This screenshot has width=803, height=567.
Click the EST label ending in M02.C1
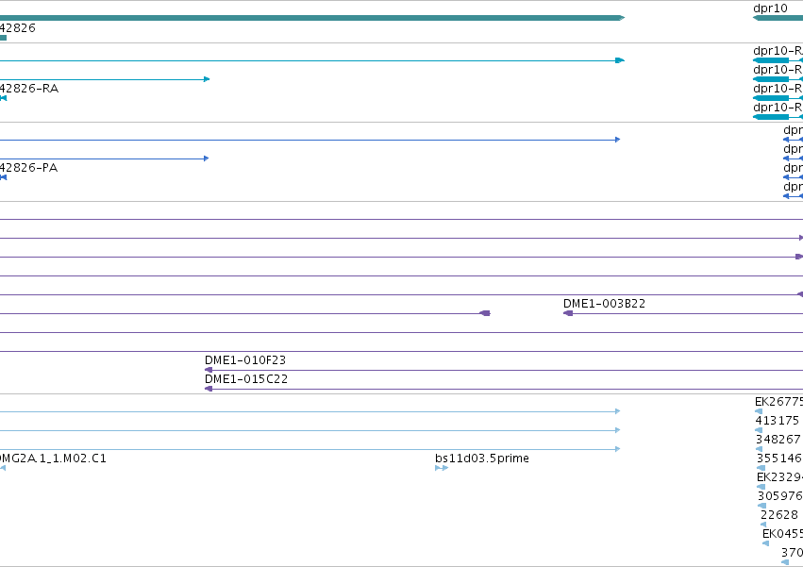tap(53, 459)
